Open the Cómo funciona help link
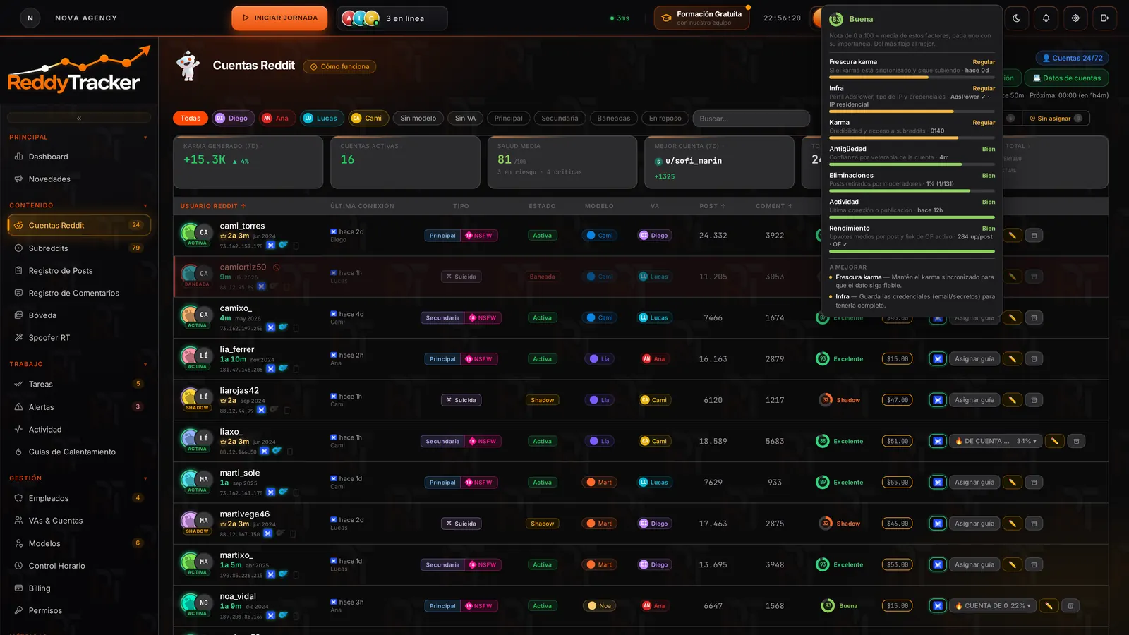Image resolution: width=1129 pixels, height=635 pixels. click(x=339, y=67)
